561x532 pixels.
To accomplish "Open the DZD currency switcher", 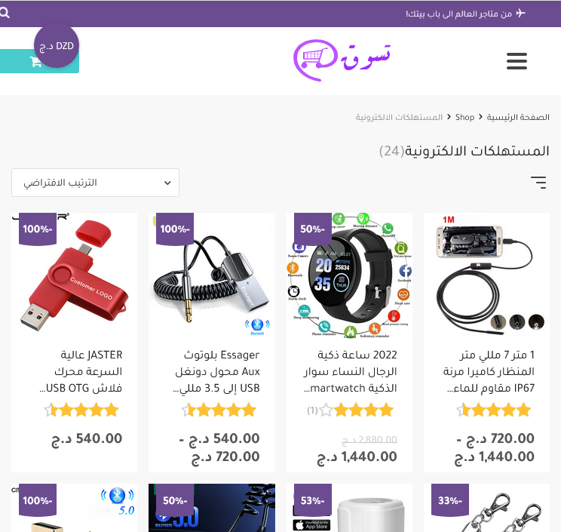I will 56,46.
